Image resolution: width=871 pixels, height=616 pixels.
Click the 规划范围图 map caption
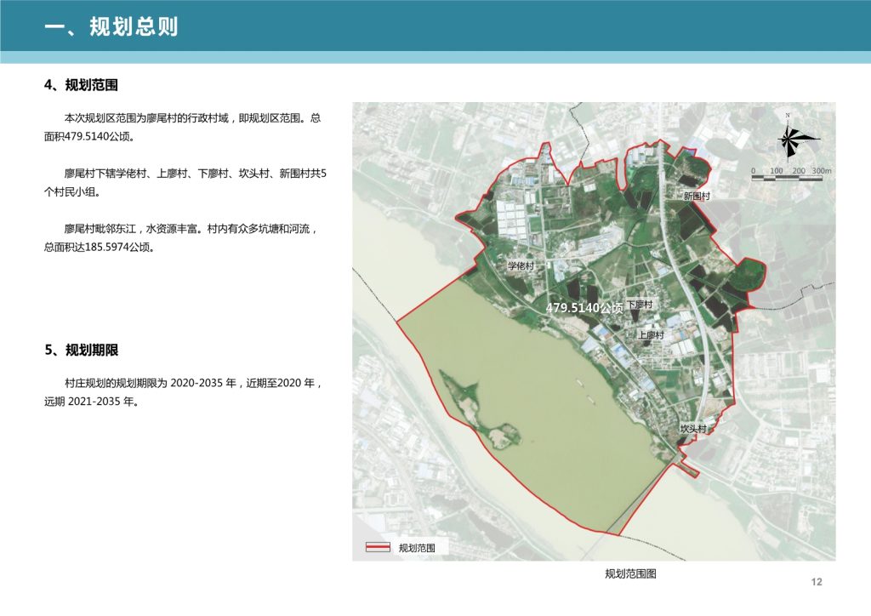pyautogui.click(x=630, y=573)
